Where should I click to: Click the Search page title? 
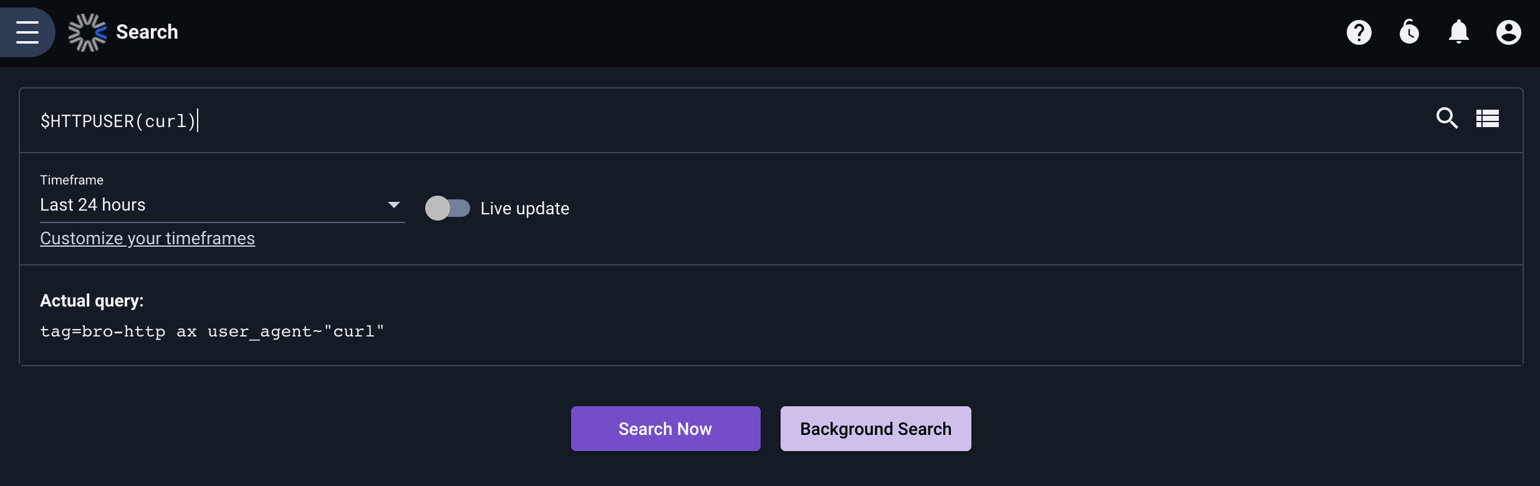pos(147,32)
